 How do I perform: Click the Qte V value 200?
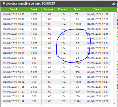(x=77, y=97)
